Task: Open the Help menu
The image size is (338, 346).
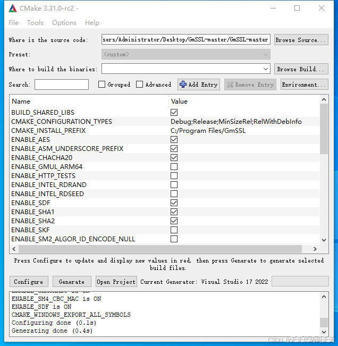Action: (x=92, y=22)
